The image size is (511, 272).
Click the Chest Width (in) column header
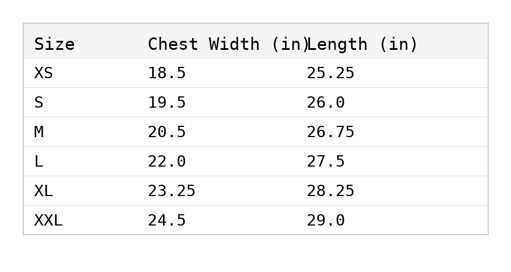[x=228, y=44]
